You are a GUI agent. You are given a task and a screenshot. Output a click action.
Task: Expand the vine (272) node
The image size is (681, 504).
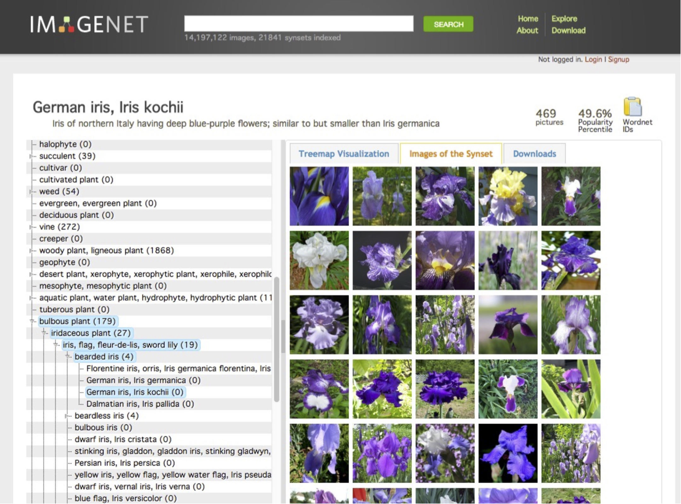[32, 227]
